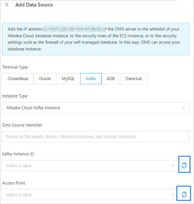Select the ADB terminal type
The width and height of the screenshot is (194, 204).
point(111,79)
